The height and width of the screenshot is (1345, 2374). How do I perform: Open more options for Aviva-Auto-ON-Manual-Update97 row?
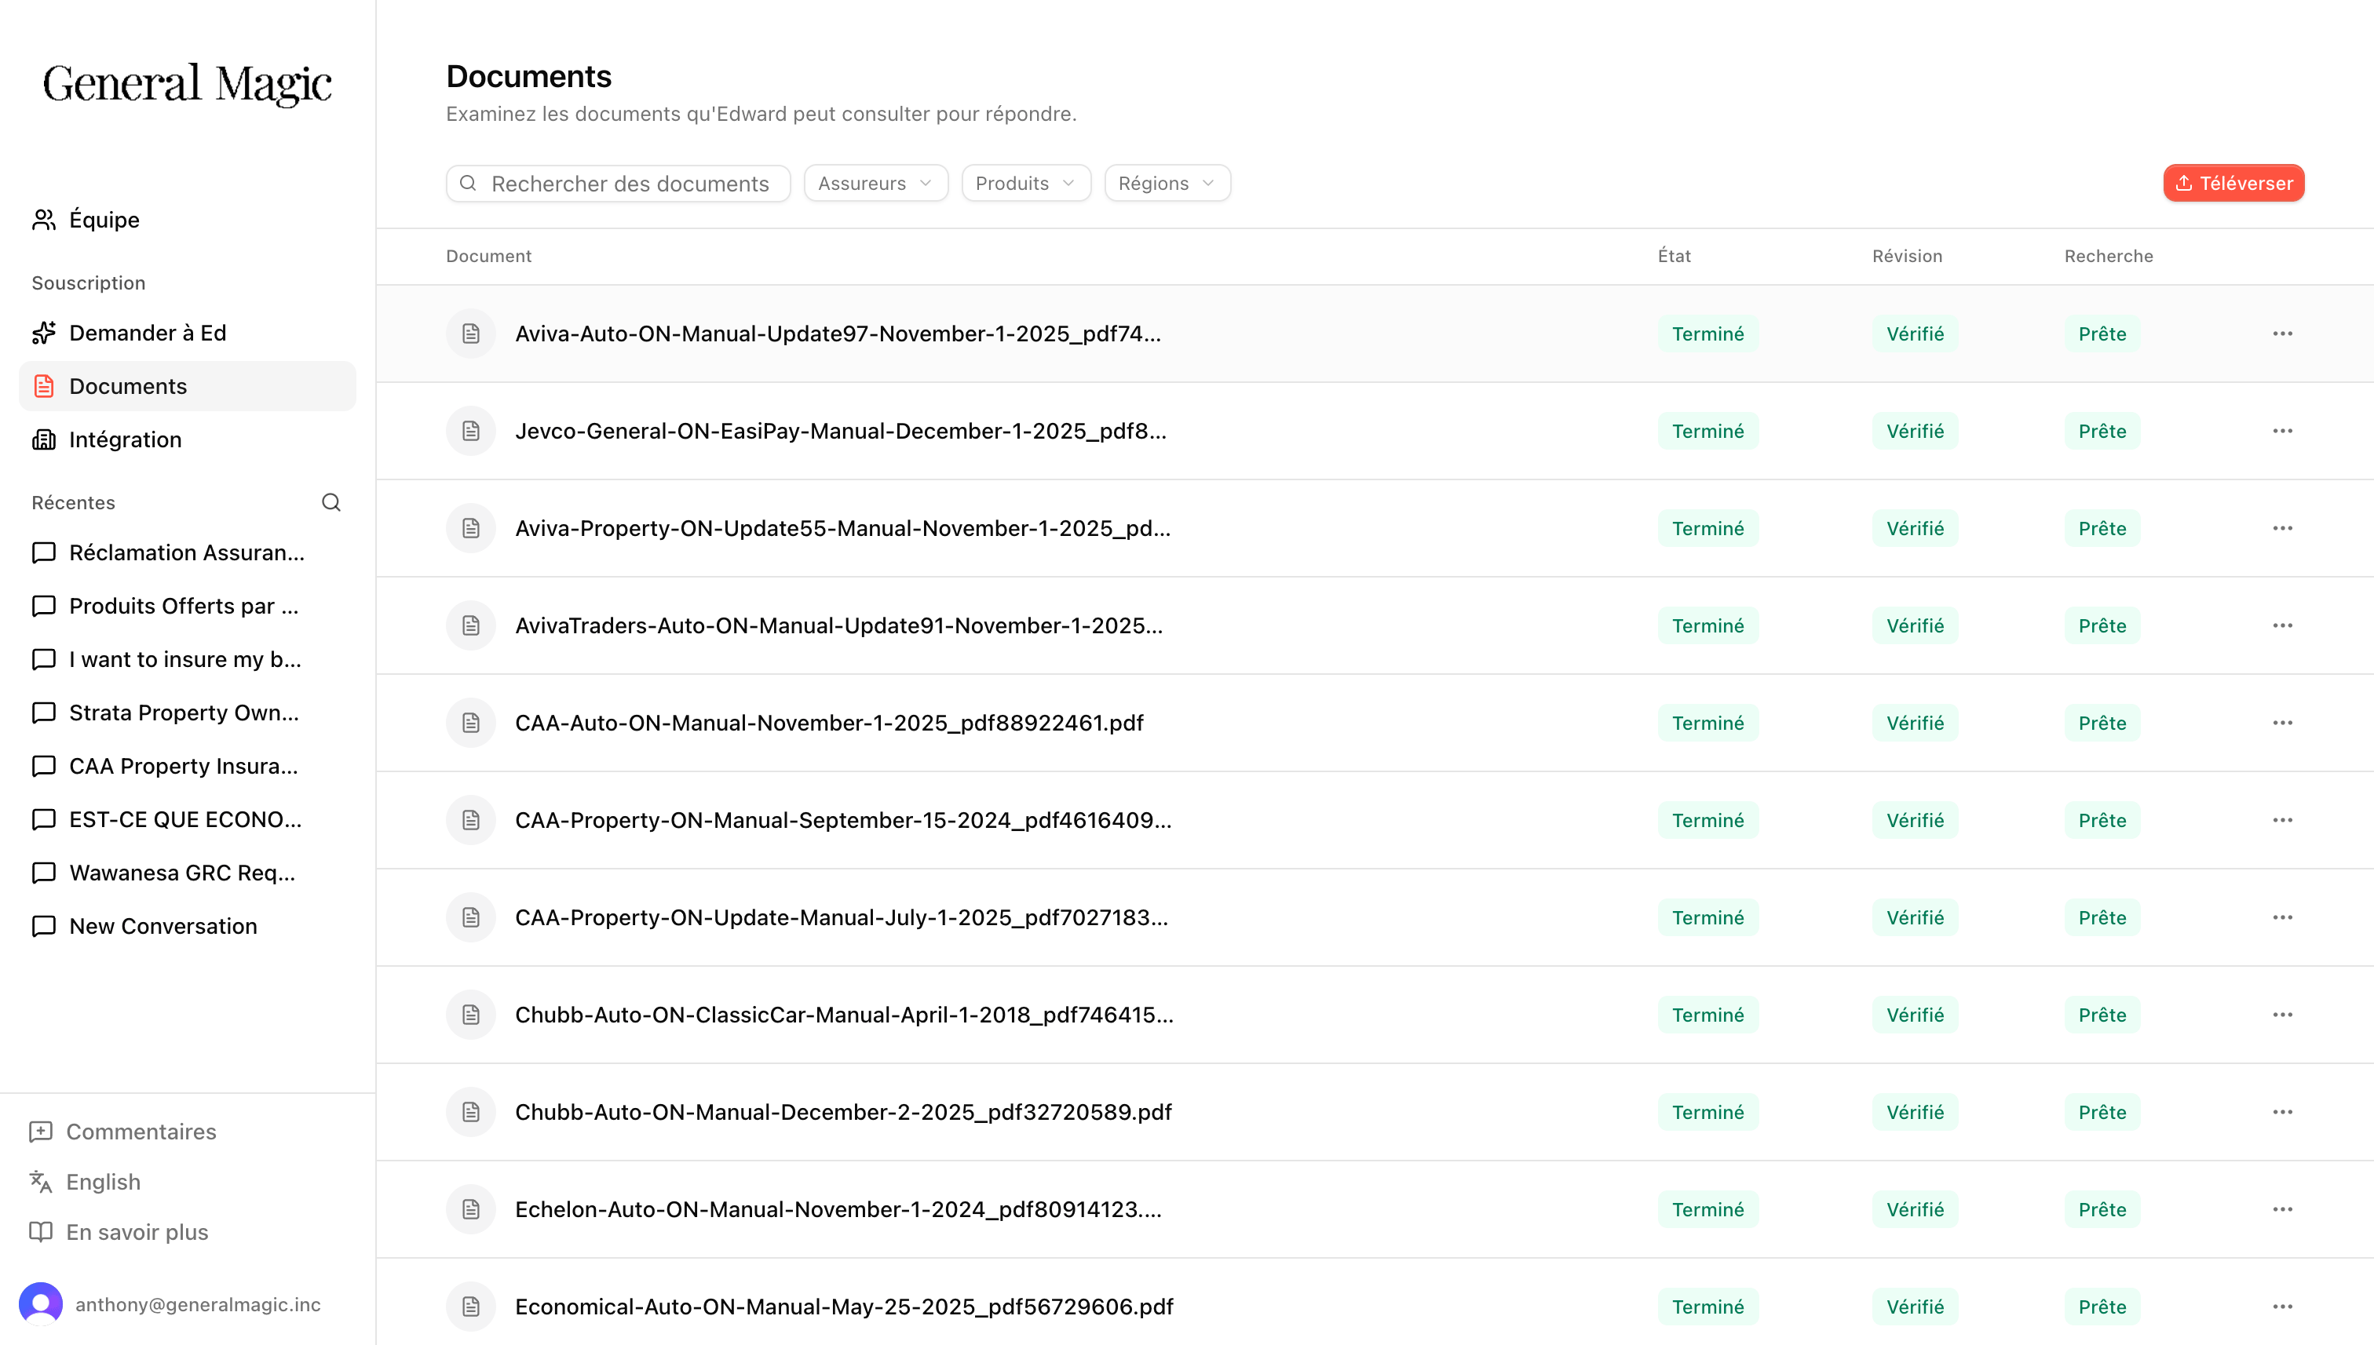[x=2282, y=334]
